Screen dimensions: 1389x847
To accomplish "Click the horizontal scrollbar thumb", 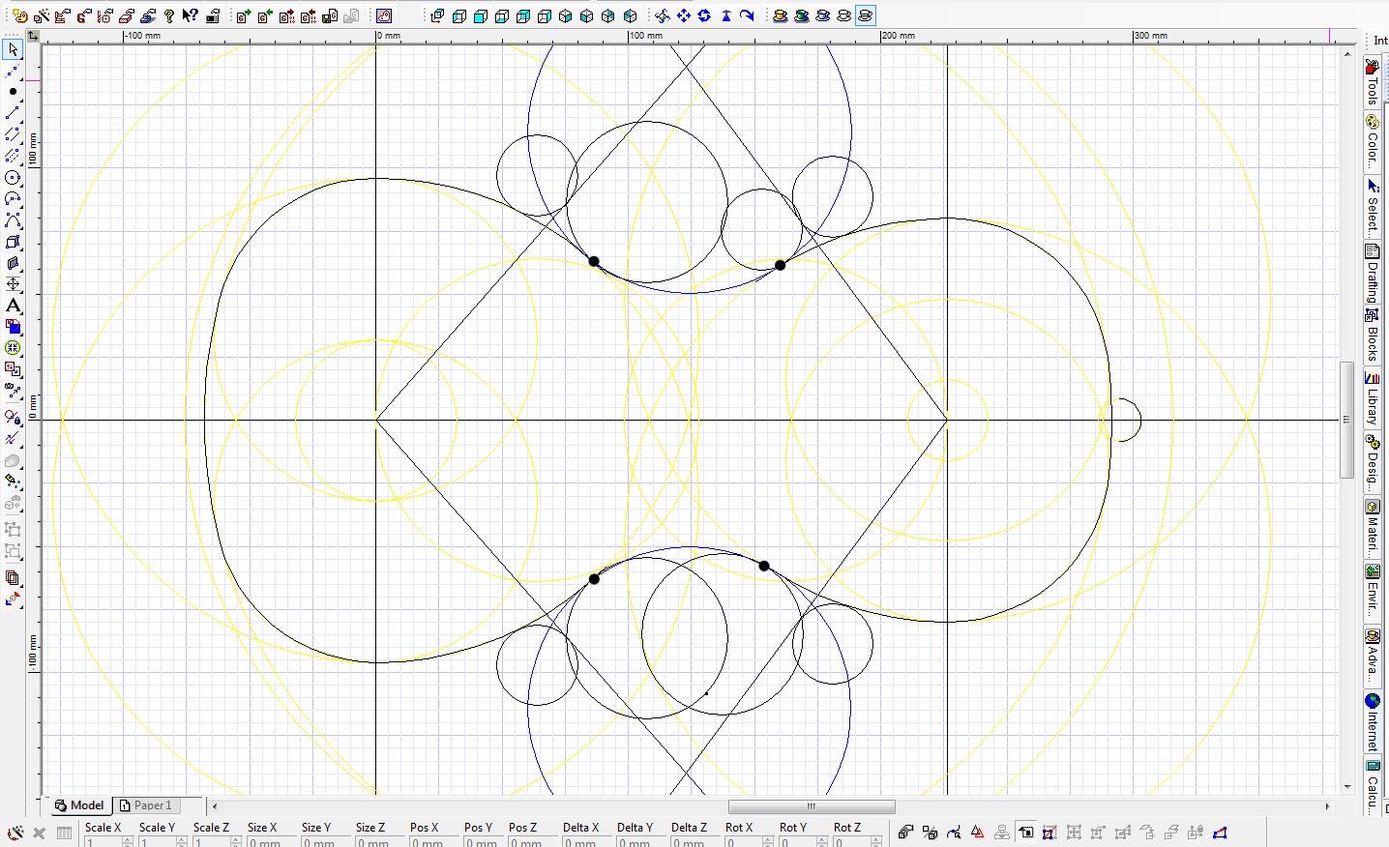I will click(812, 806).
